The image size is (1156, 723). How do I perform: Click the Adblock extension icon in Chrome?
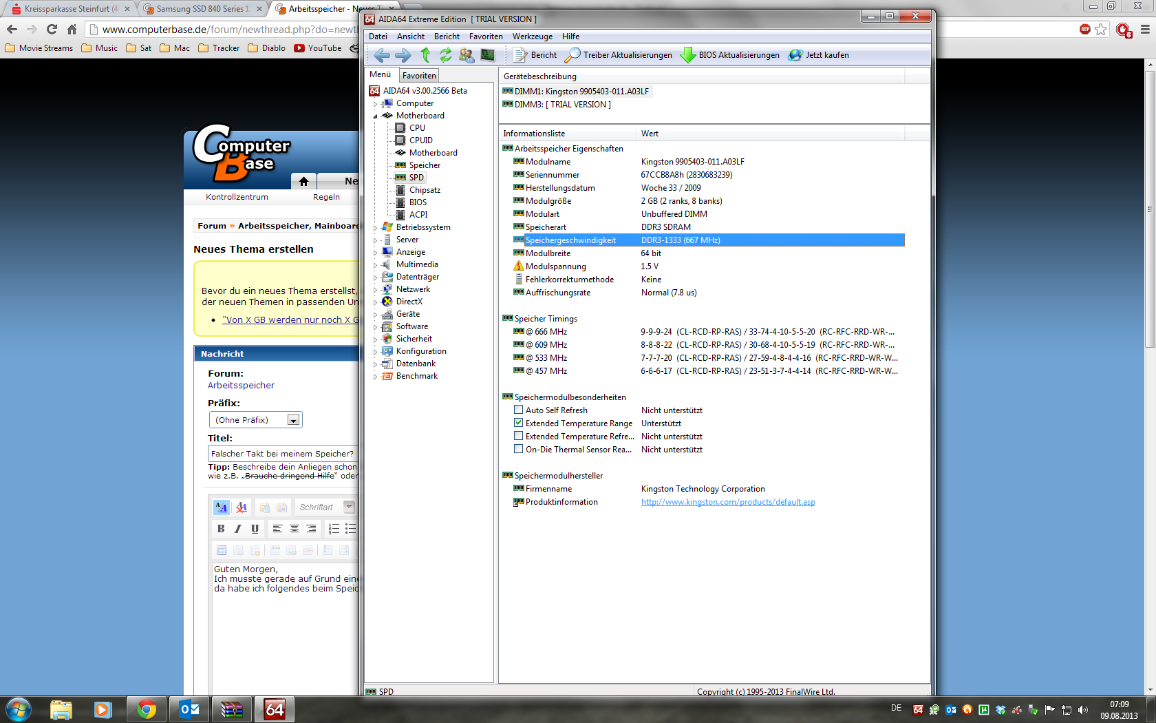1085,29
